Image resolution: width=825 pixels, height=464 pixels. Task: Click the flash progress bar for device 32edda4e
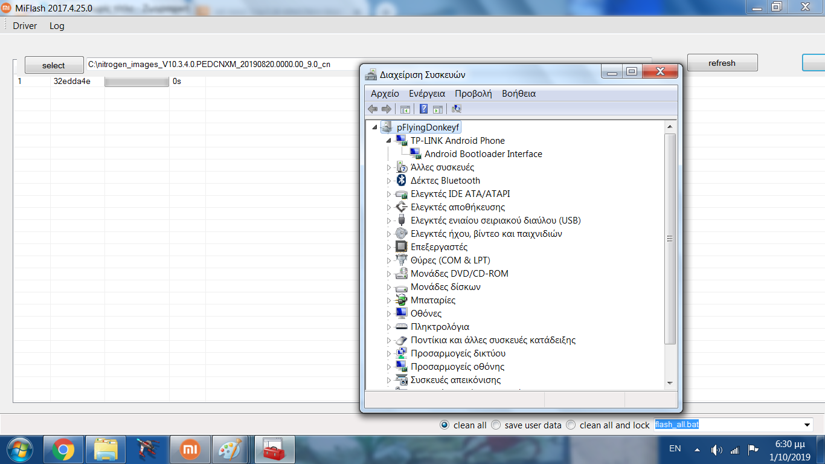pos(136,82)
